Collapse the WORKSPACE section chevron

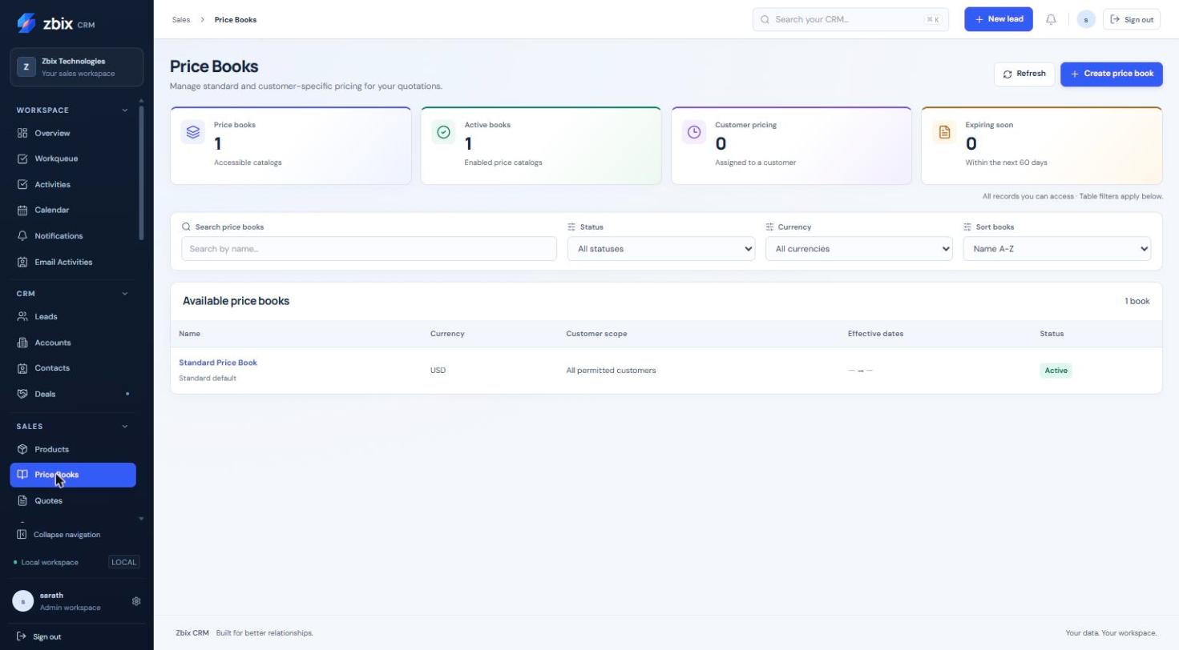(x=125, y=110)
